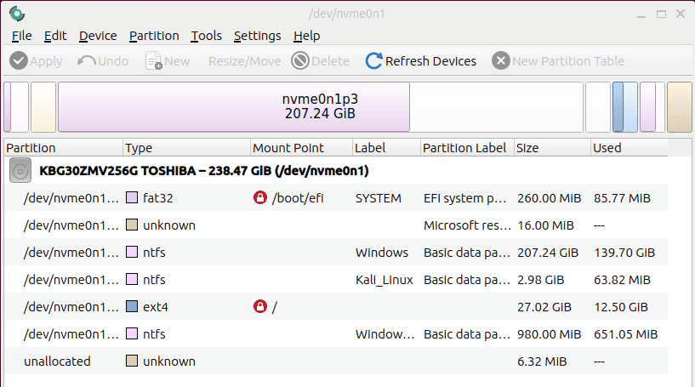695x387 pixels.
Task: Click the 2.98 GiB size value
Action: (x=541, y=279)
